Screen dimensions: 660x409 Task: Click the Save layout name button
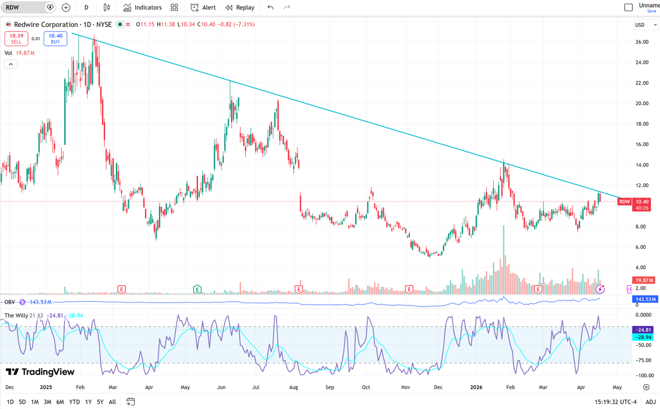[650, 8]
